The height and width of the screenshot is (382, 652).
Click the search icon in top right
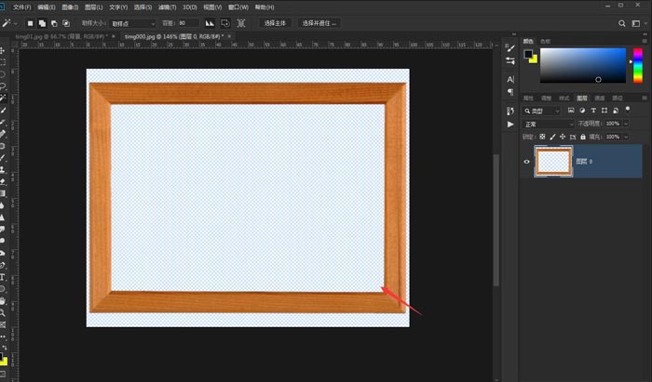click(x=623, y=22)
